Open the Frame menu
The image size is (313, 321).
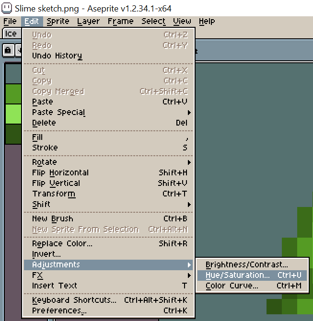120,21
